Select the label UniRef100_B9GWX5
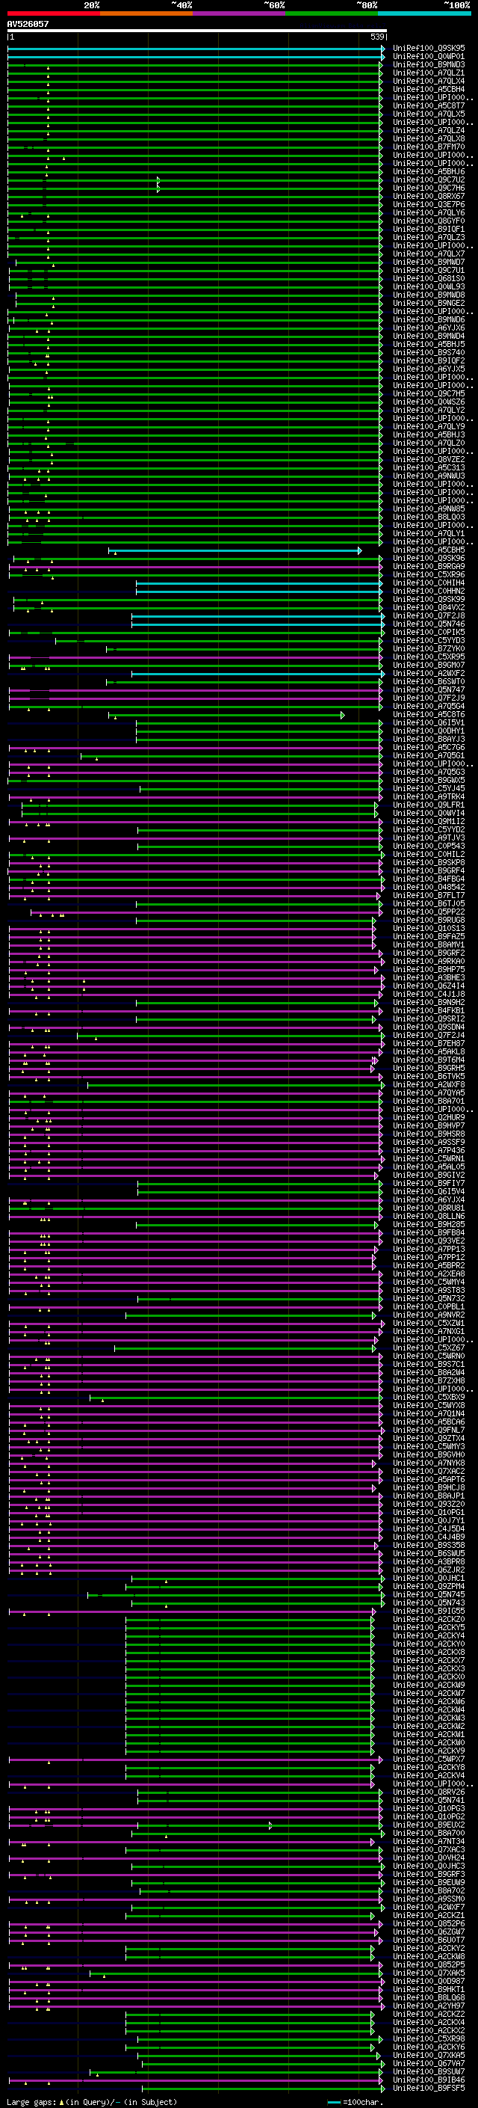Viewport: 478px width, 2108px height. 429,781
